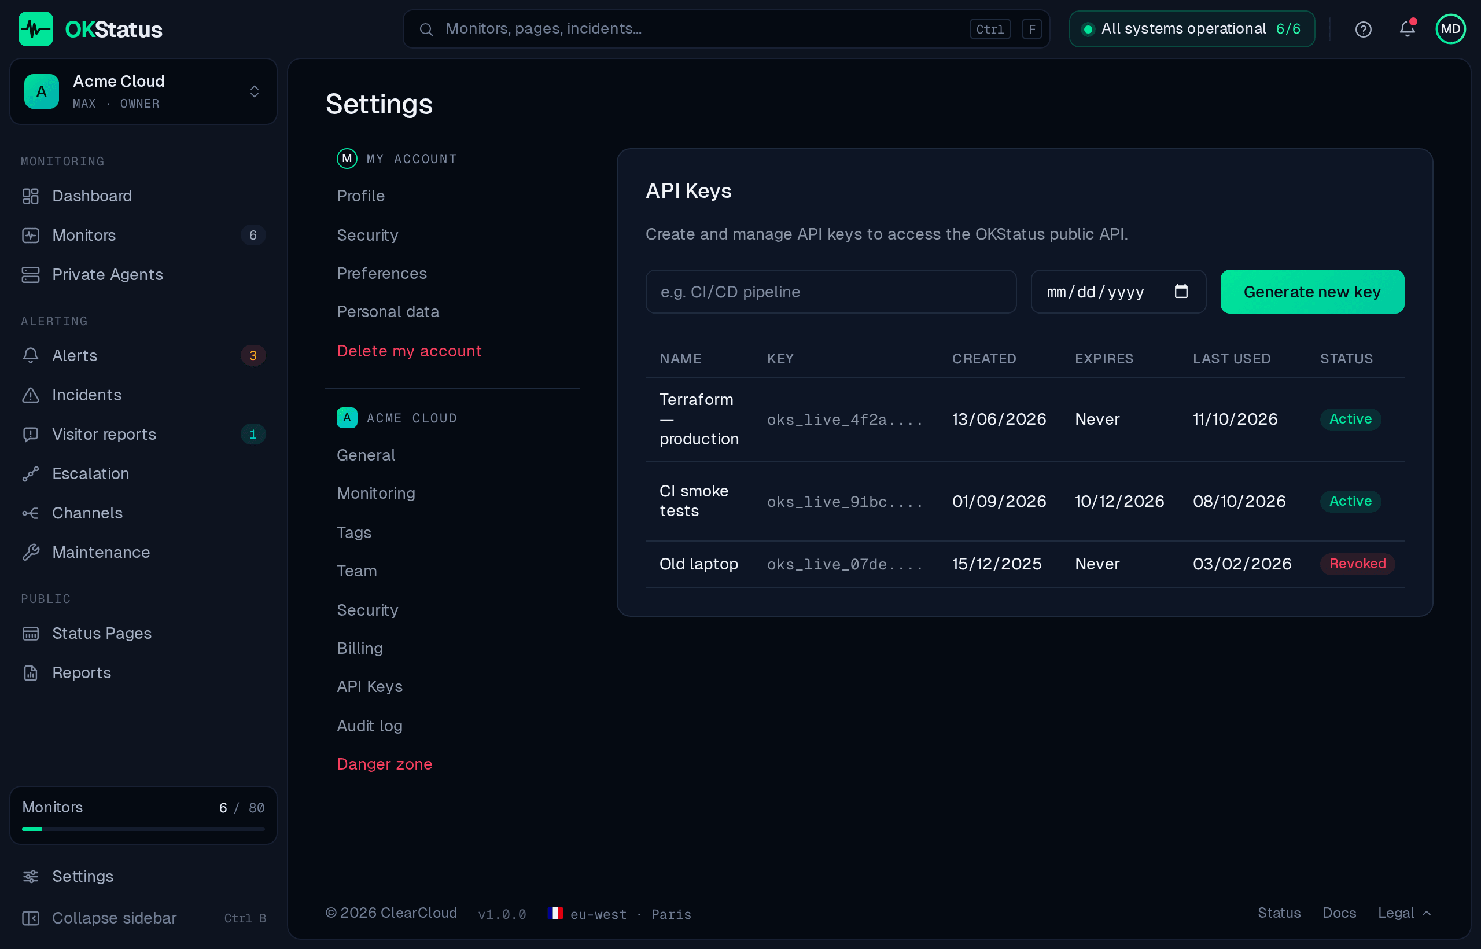Open the help question-mark icon
This screenshot has height=949, width=1481.
(x=1364, y=29)
